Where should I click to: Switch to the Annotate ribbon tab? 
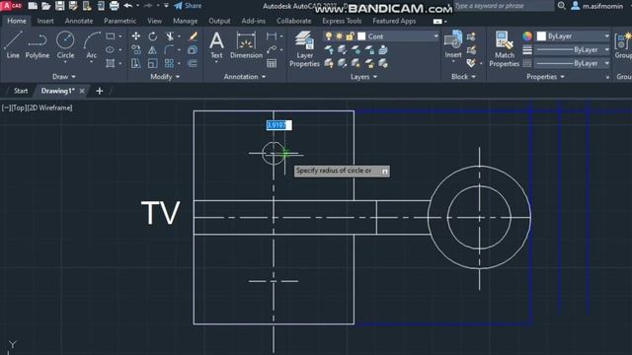79,21
